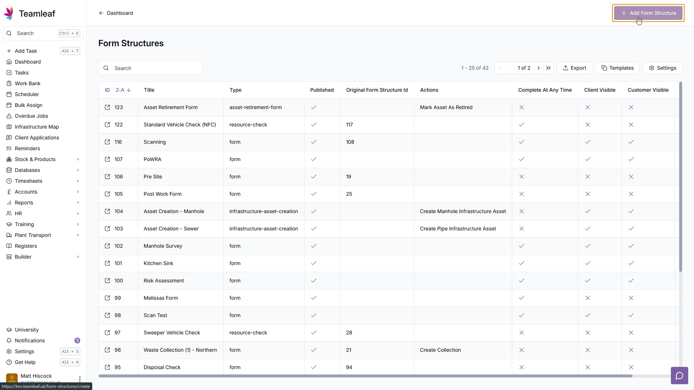The height and width of the screenshot is (390, 694).
Task: Open form 123 via its external-link icon
Action: pos(107,107)
